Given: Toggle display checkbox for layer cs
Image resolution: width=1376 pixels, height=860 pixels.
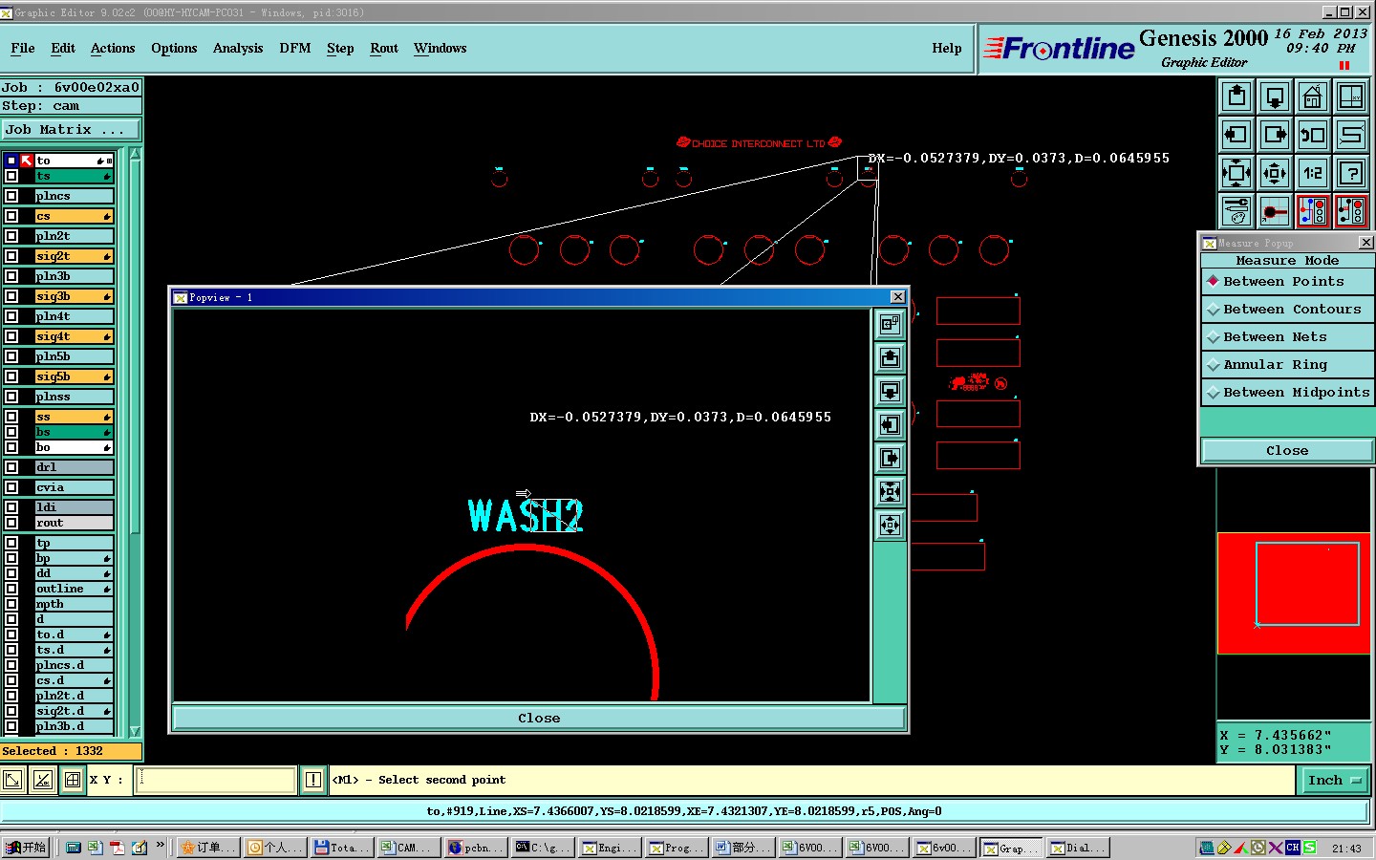Looking at the screenshot, I should click(x=11, y=216).
